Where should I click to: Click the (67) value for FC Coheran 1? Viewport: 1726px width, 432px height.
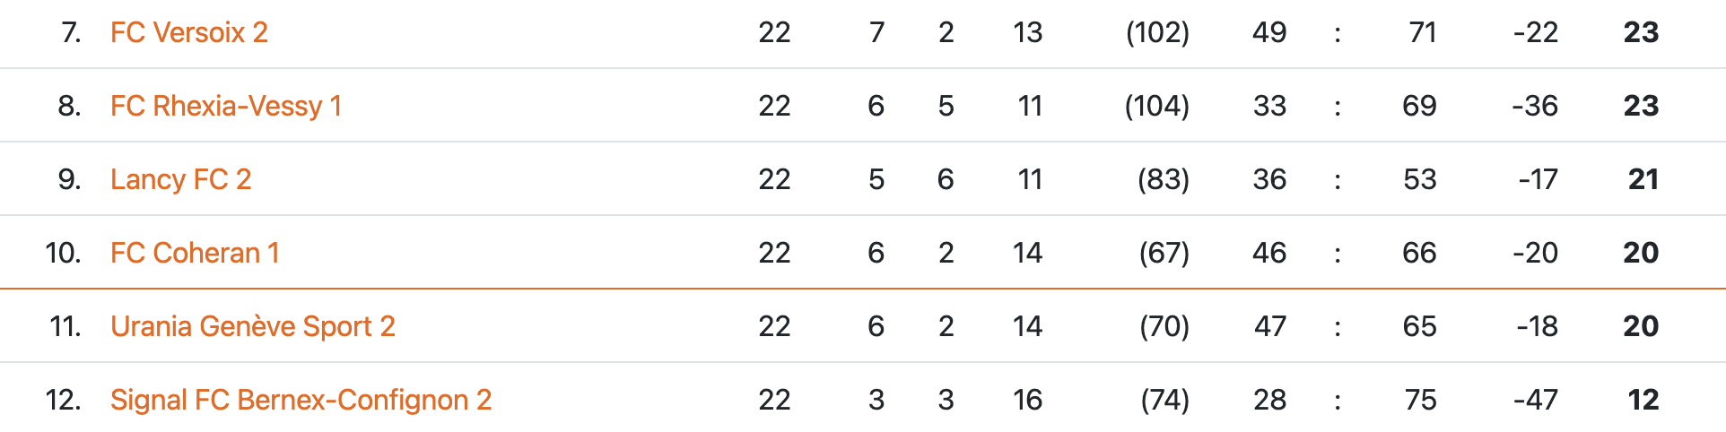[x=1164, y=254]
